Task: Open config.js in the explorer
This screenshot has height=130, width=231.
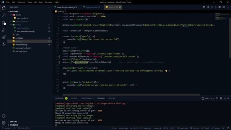Action: (x=19, y=38)
